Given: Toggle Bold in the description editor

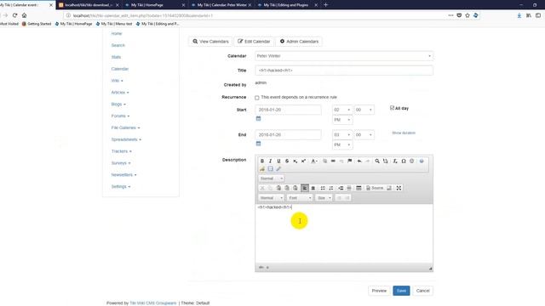Looking at the screenshot, I should (262, 161).
